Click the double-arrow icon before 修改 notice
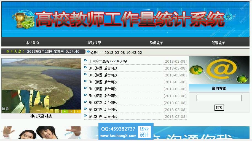The width and height of the screenshot is (252, 141). point(88,52)
